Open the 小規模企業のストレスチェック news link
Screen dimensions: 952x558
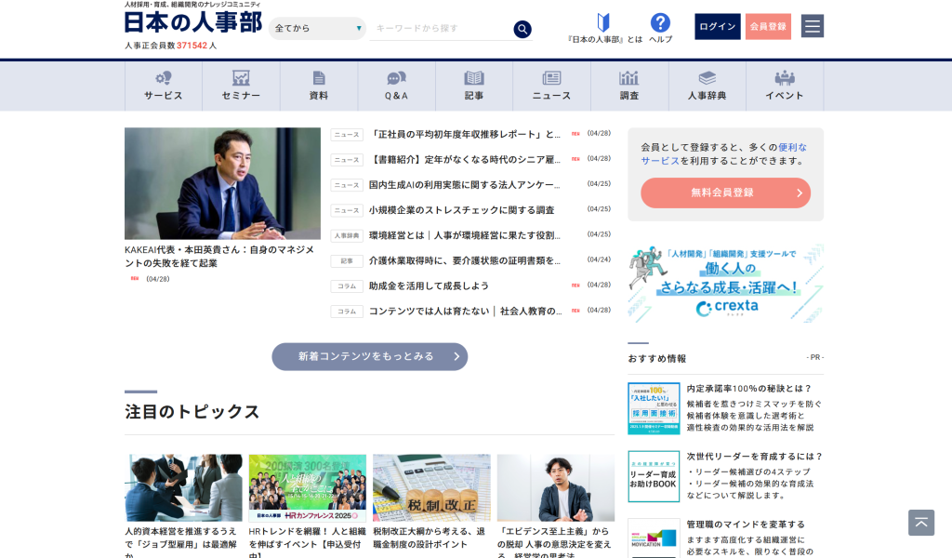[x=461, y=210]
